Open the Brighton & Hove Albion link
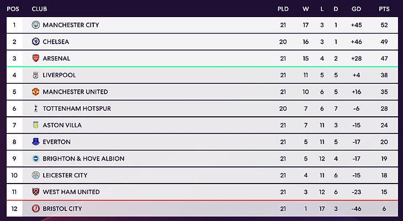Screen dimensions: 403x221 coord(83,159)
